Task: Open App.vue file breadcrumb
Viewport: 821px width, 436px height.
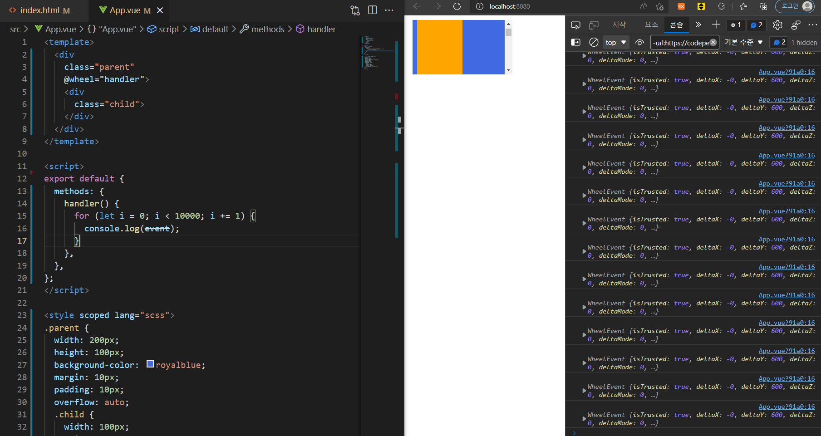Action: (55, 29)
